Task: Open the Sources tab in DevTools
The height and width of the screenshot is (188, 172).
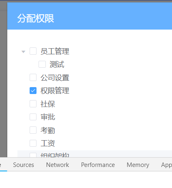Action: [x=24, y=165]
